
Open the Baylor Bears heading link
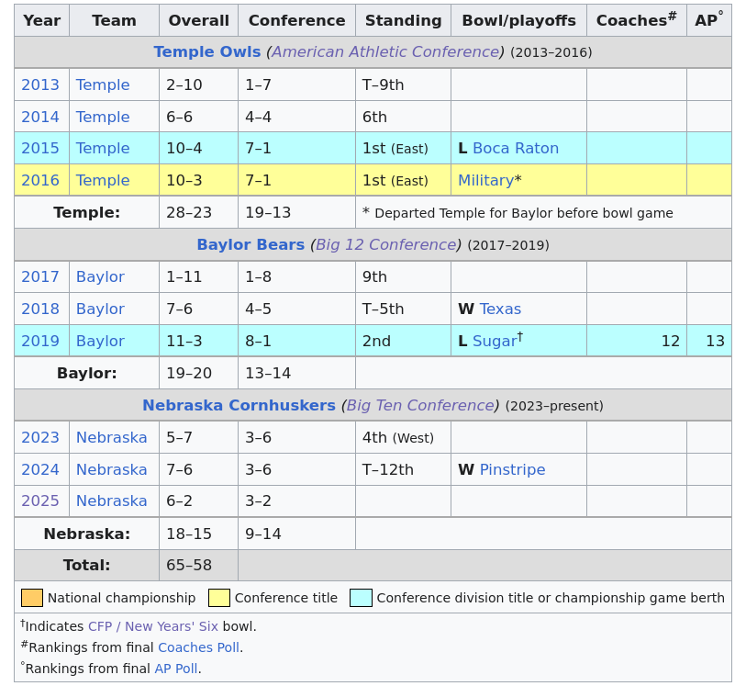click(x=250, y=245)
